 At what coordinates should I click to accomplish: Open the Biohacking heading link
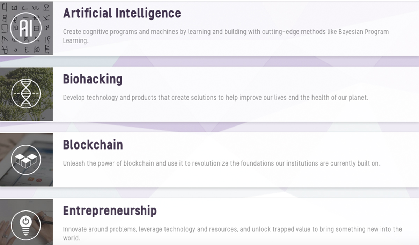click(x=93, y=79)
